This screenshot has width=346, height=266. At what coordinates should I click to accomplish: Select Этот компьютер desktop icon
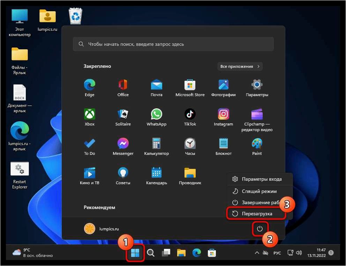[20, 23]
